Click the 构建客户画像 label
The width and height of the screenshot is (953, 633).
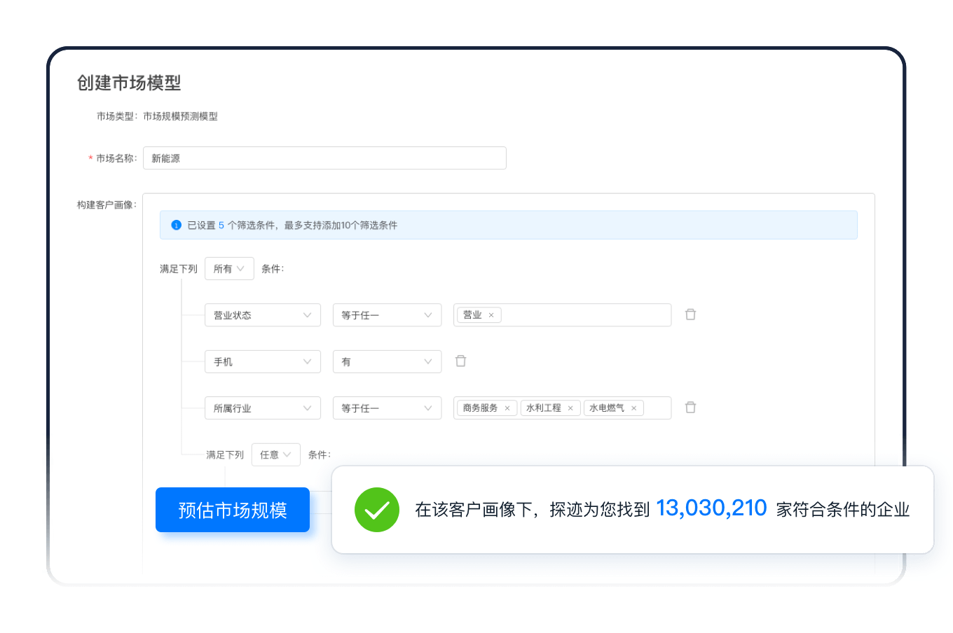tap(107, 204)
